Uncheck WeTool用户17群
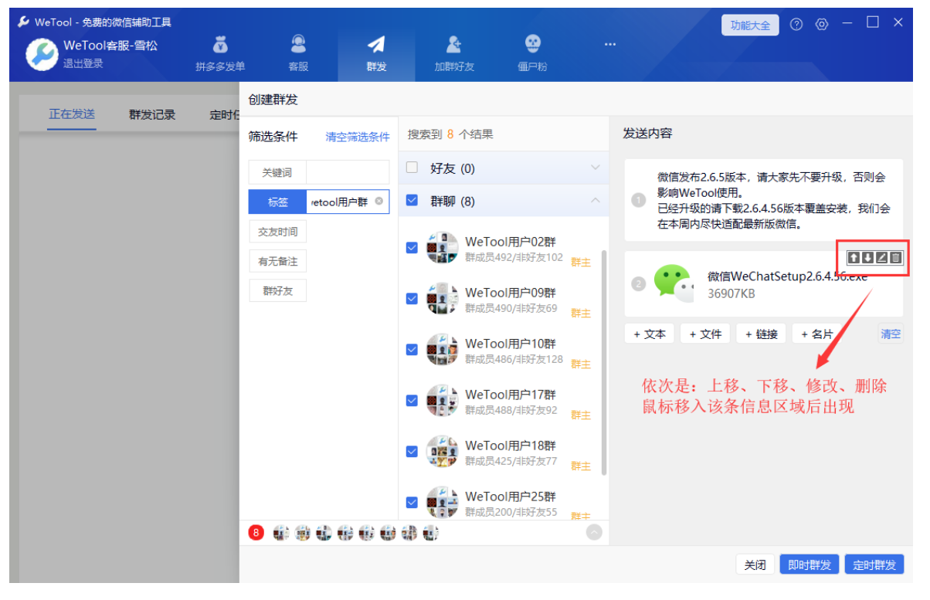930x600 pixels. tap(412, 401)
